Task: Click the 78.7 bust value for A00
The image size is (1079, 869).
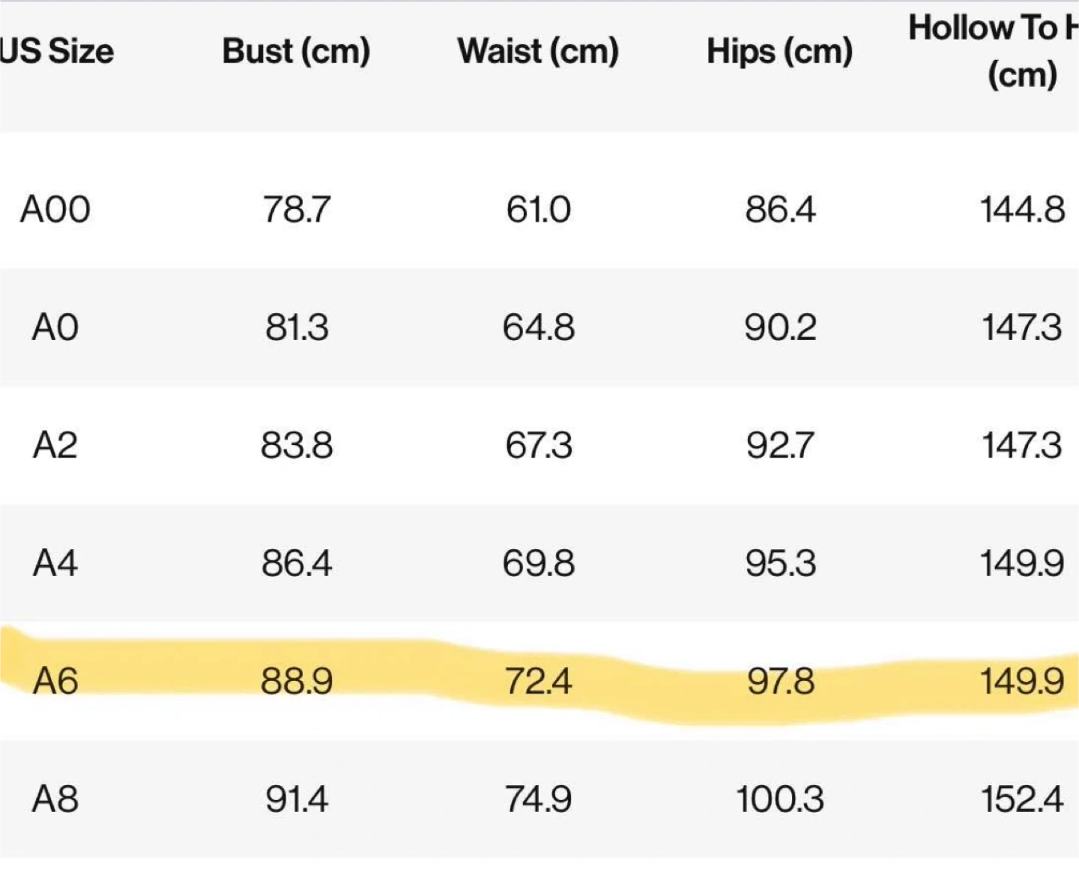Action: pyautogui.click(x=296, y=209)
